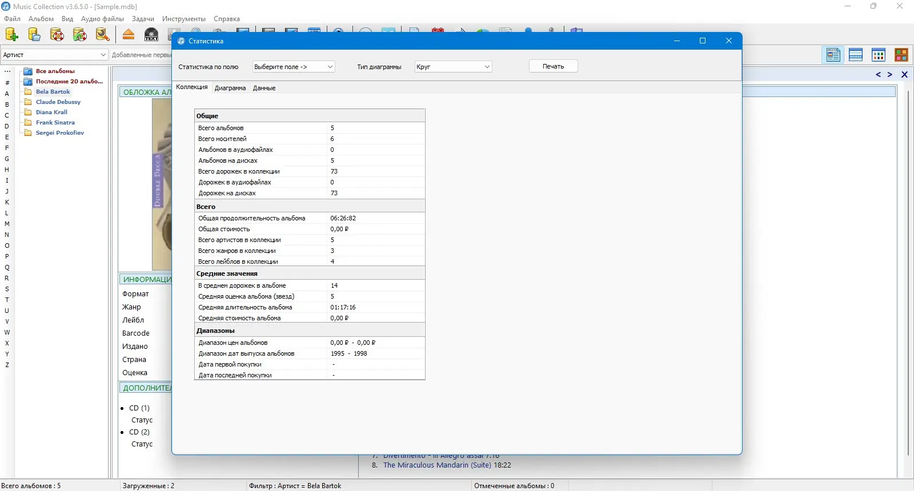Select Frank Sinatra in the artist tree
Screen dimensions: 914x491
(55, 123)
